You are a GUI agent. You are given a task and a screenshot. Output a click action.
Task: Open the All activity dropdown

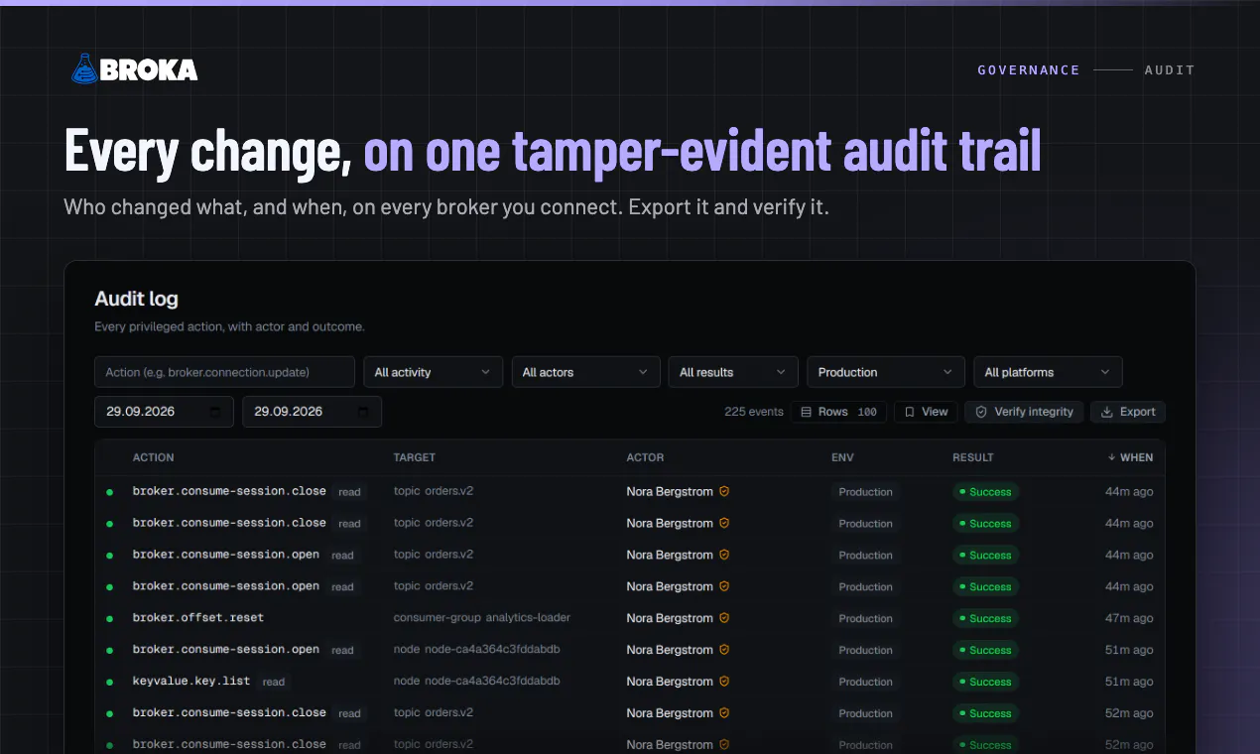[x=433, y=372]
